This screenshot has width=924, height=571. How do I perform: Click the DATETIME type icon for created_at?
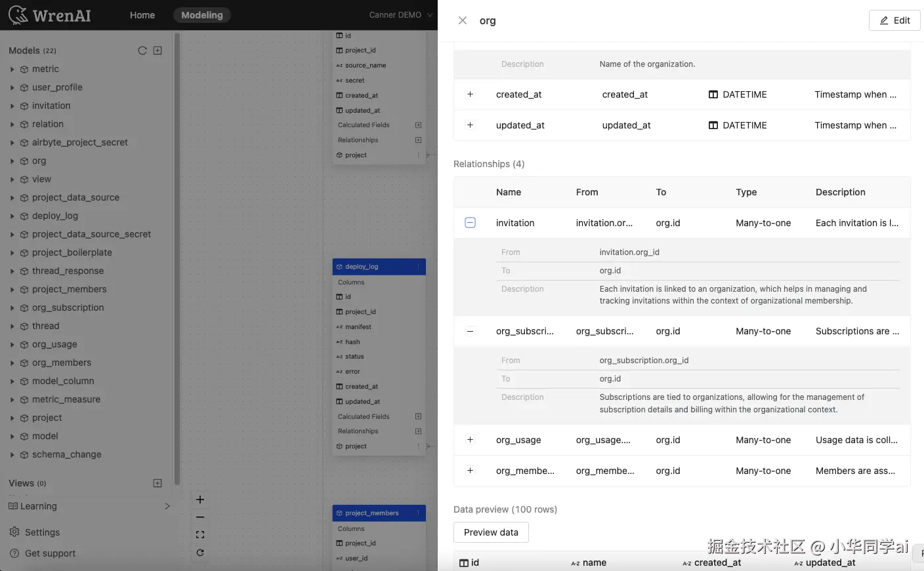click(713, 94)
